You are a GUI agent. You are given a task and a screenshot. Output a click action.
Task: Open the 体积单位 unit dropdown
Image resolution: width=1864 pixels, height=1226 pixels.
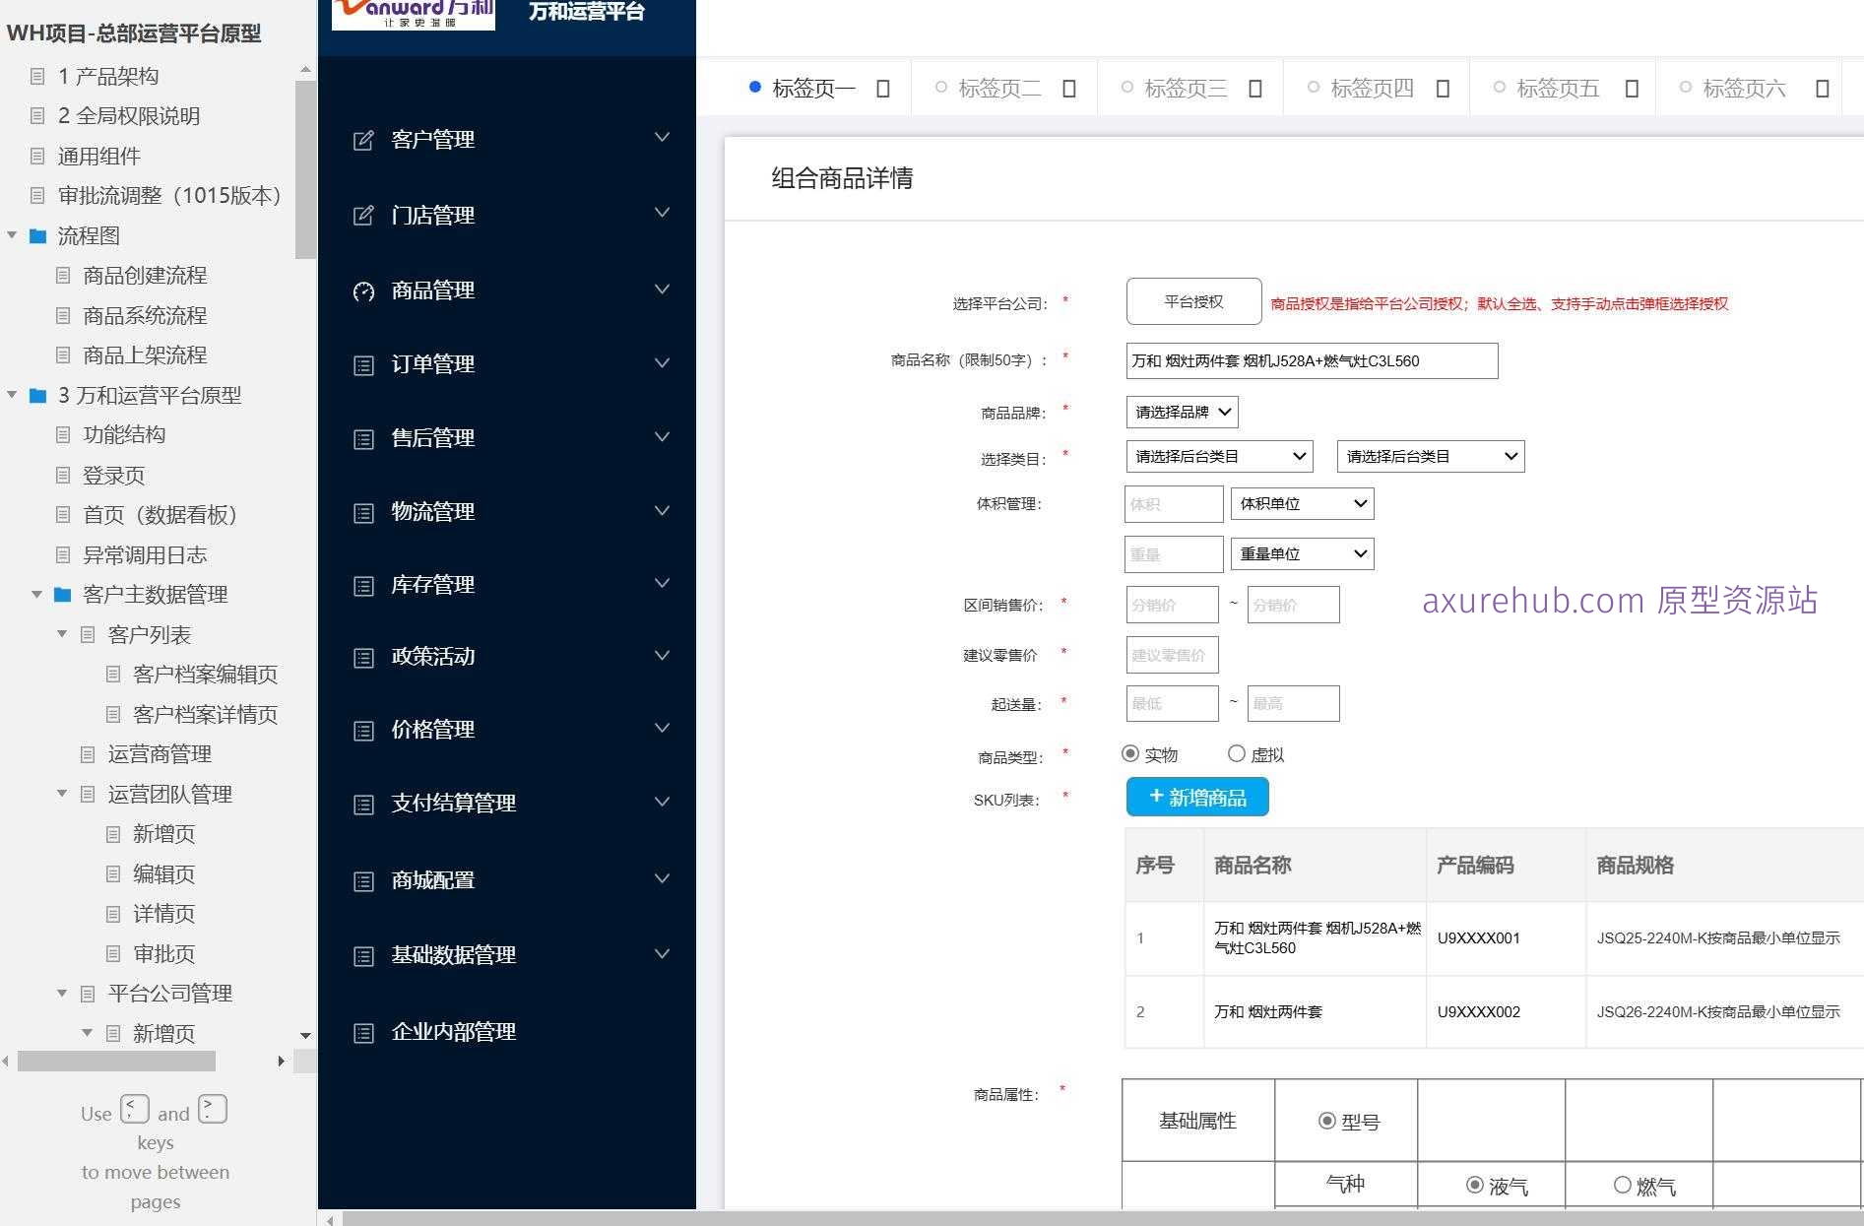[1301, 503]
